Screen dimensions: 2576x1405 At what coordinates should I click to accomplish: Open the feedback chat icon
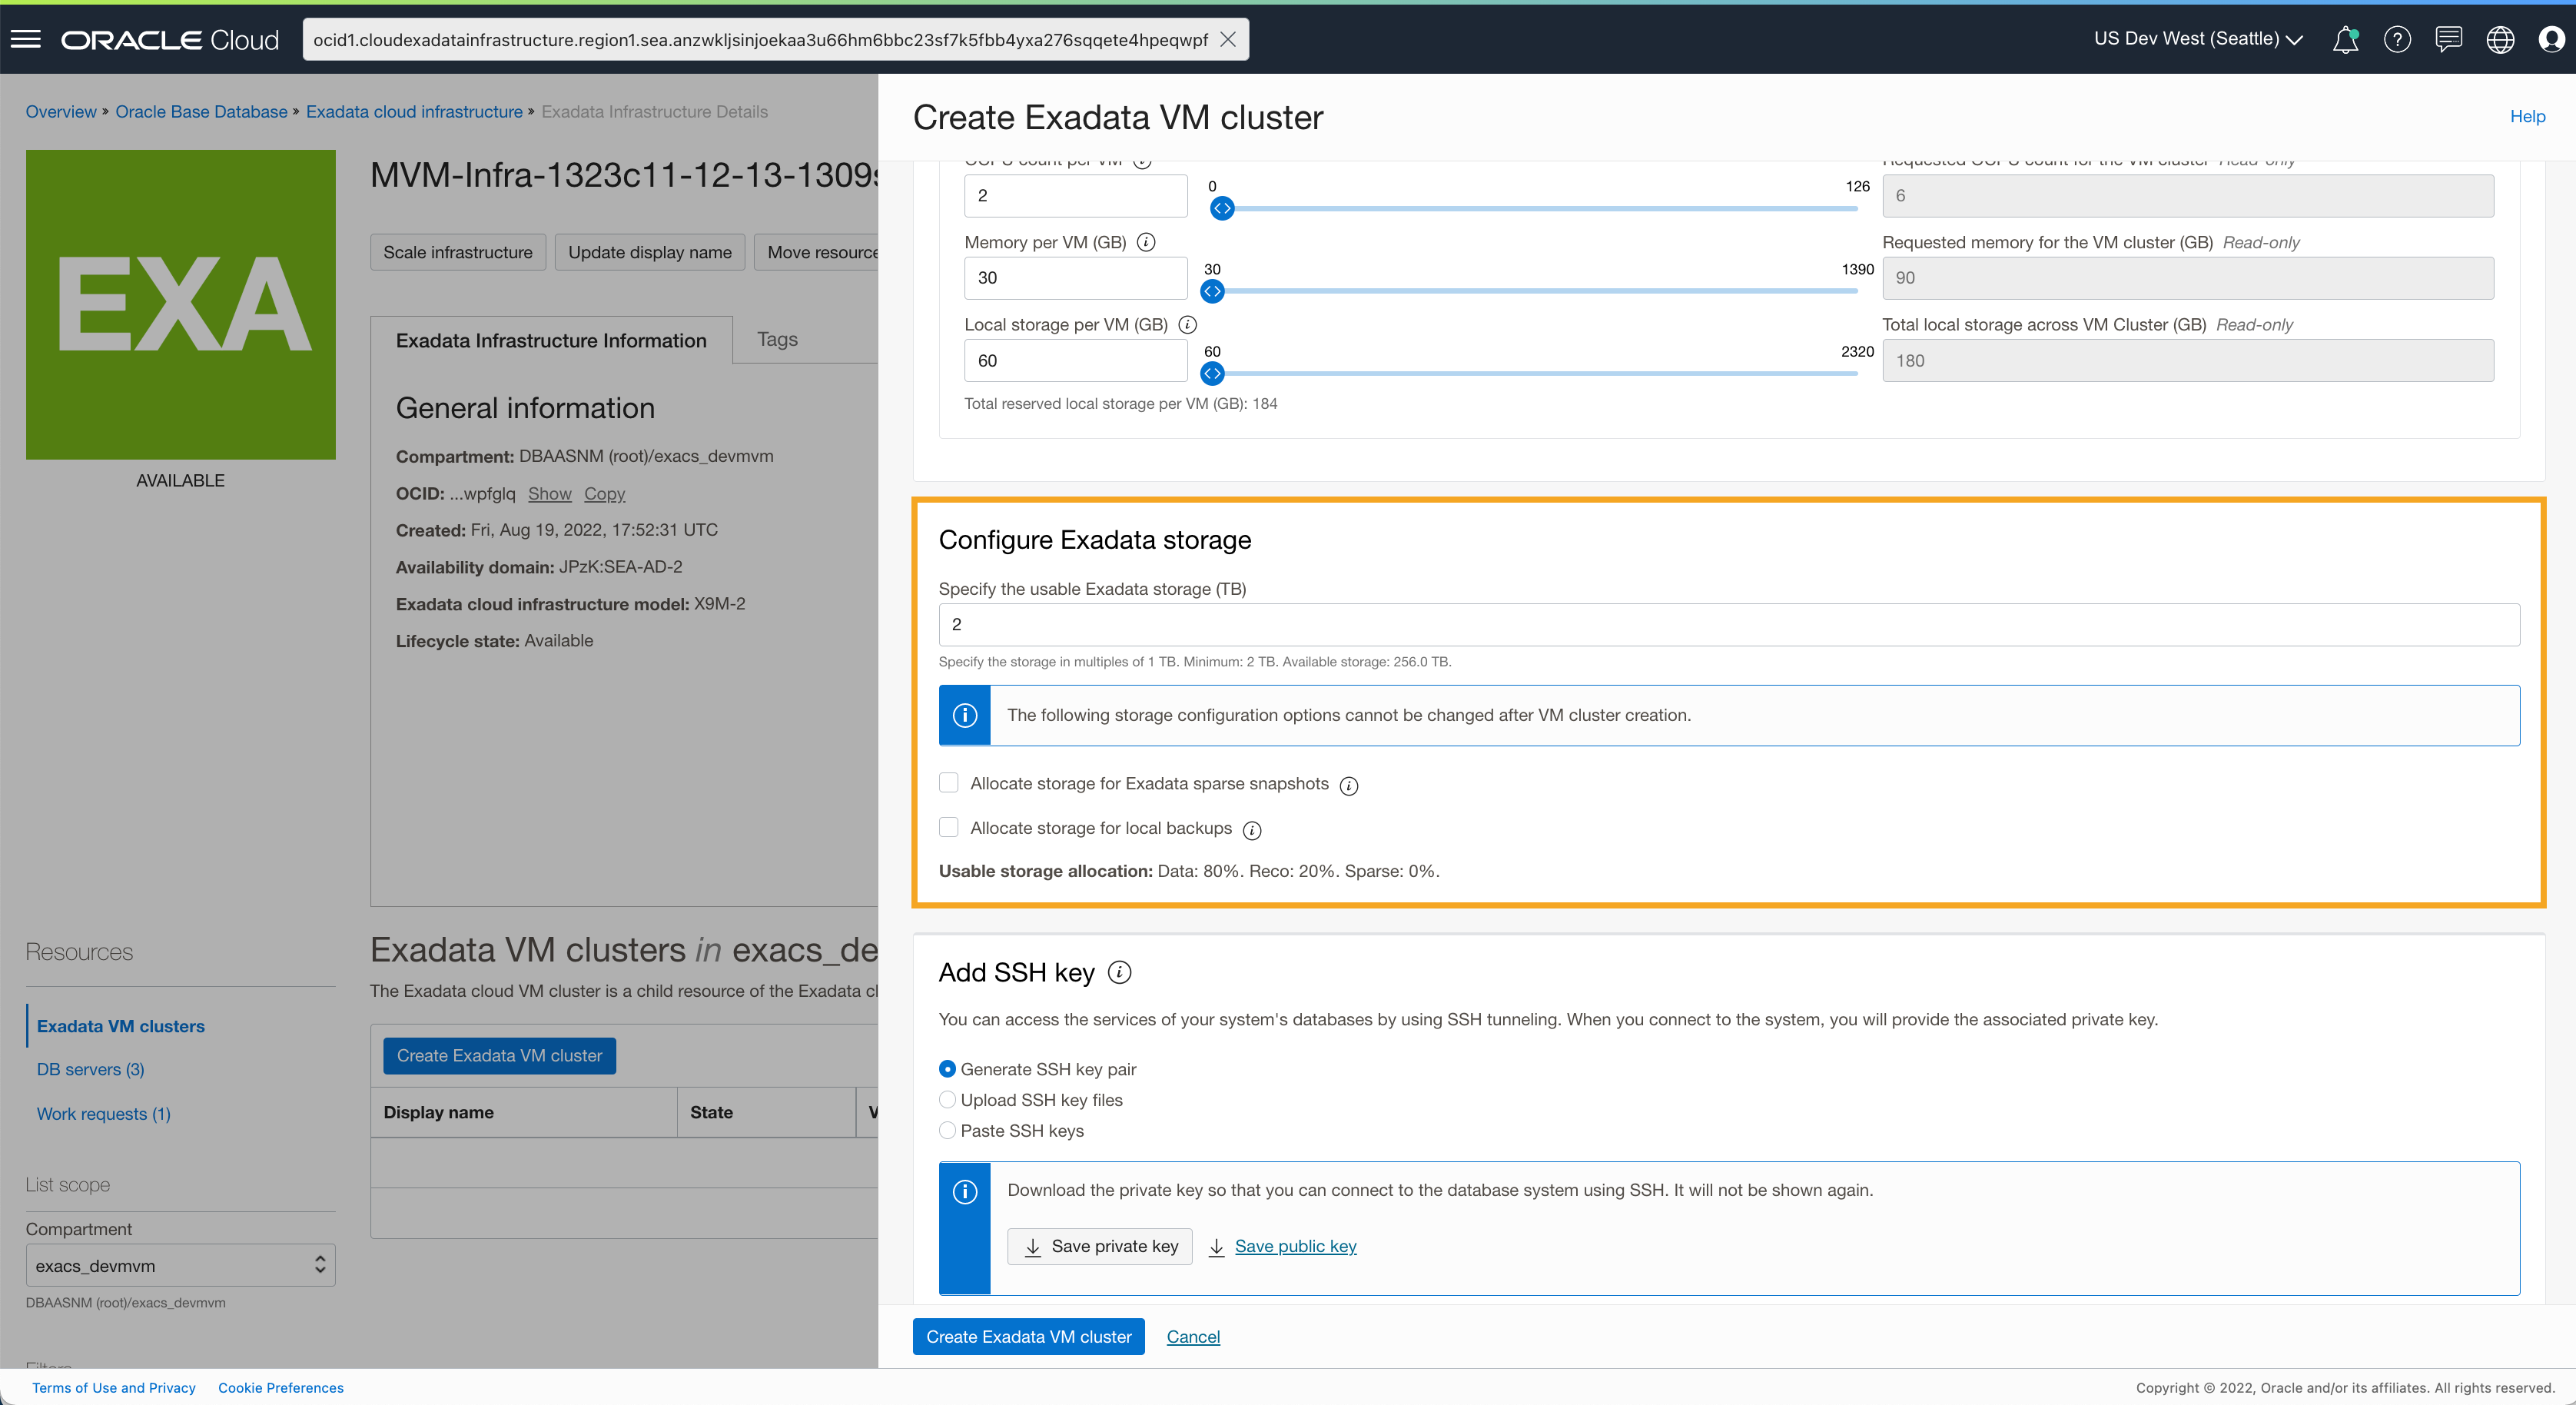point(2449,39)
